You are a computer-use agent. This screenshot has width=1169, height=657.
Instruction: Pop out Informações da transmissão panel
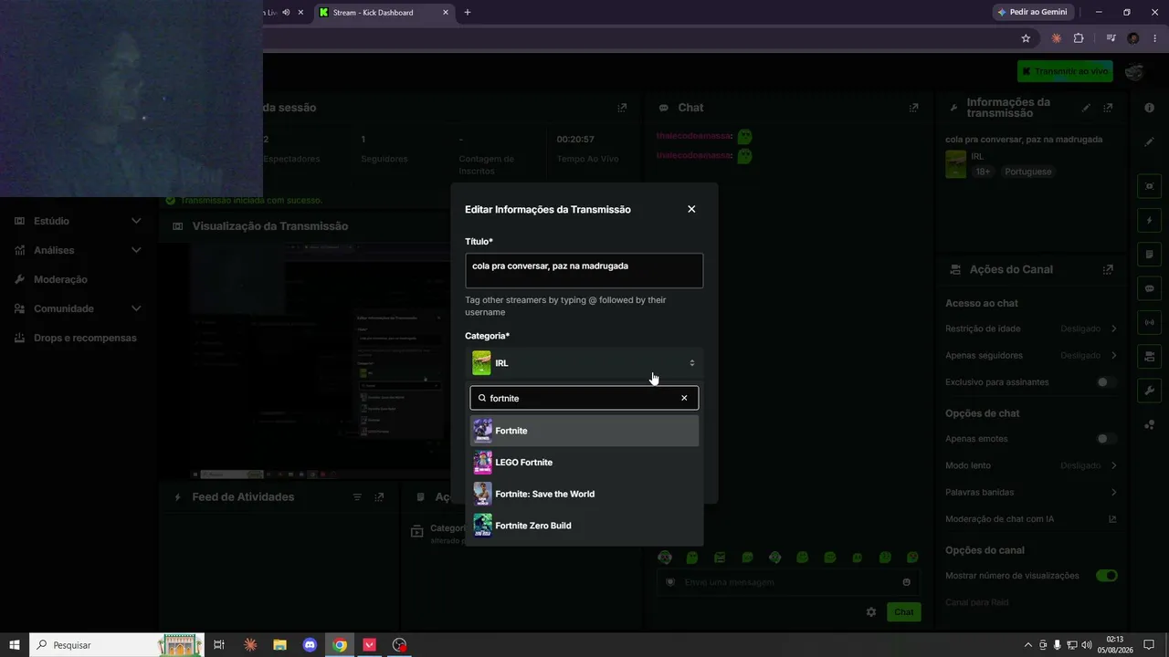click(1108, 108)
